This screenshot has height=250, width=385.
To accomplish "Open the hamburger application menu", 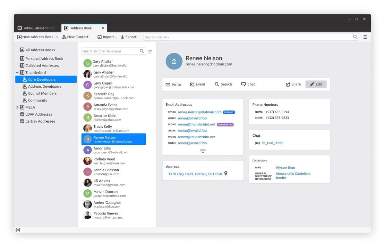I will tap(365, 37).
